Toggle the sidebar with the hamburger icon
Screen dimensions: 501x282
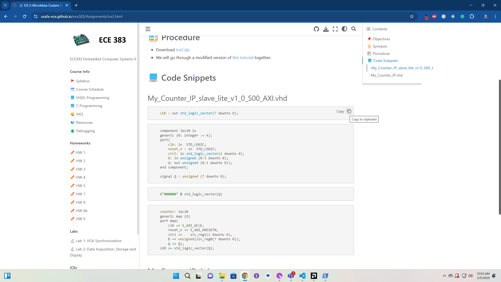148,29
